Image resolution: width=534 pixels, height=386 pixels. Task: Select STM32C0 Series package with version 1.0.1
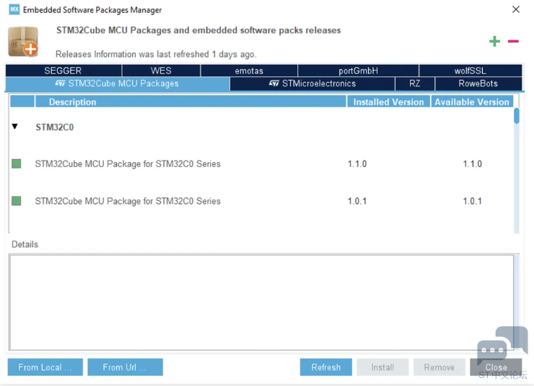coord(128,201)
